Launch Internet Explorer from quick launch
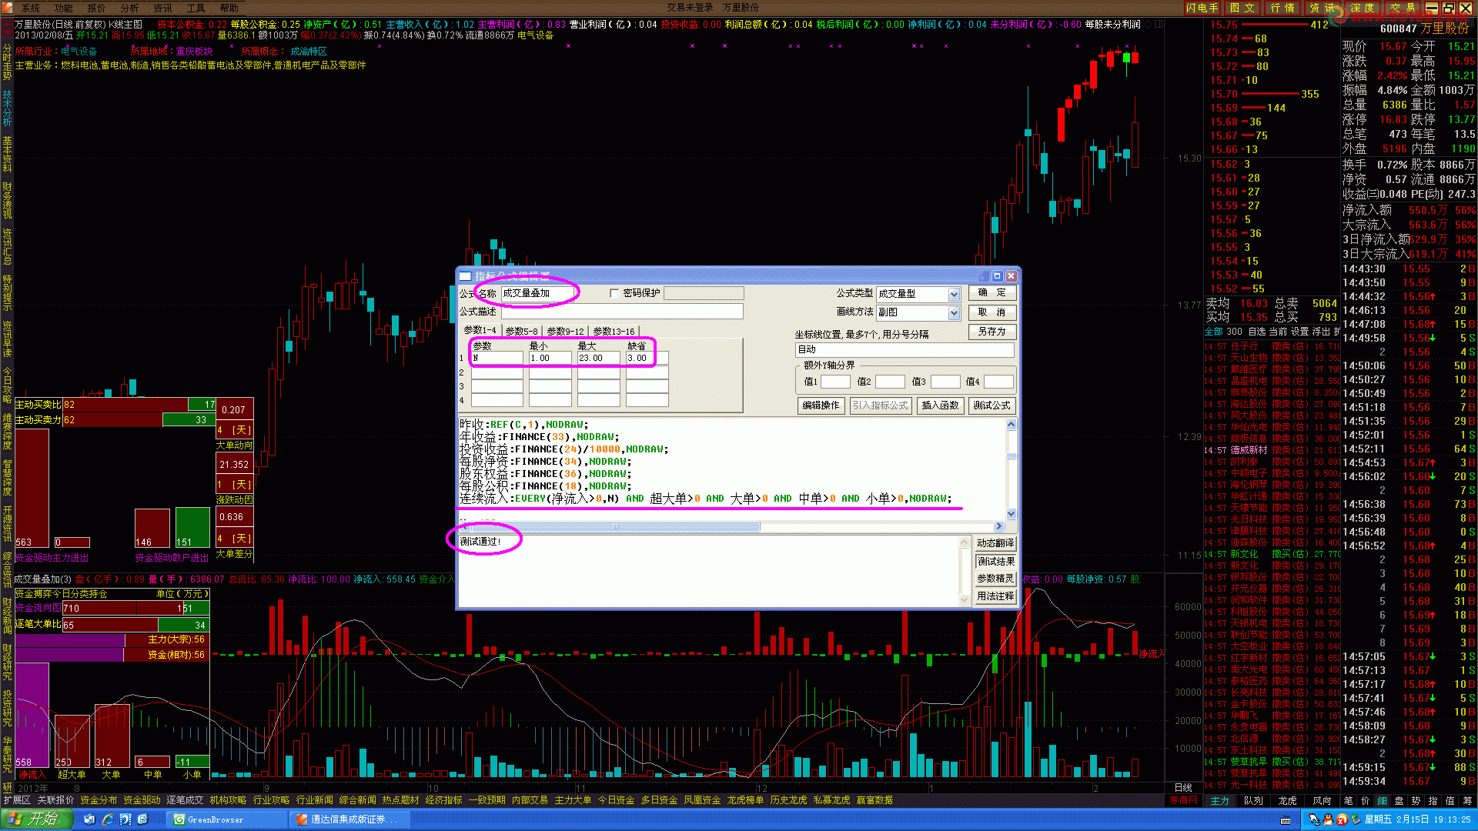1478x831 pixels. [x=108, y=819]
